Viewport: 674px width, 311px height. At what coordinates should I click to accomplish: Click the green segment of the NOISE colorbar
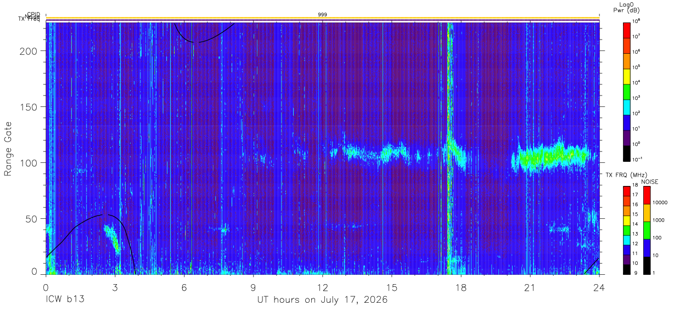[x=647, y=230]
